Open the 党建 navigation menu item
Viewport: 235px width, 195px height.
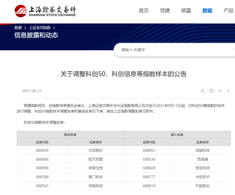(x=165, y=11)
